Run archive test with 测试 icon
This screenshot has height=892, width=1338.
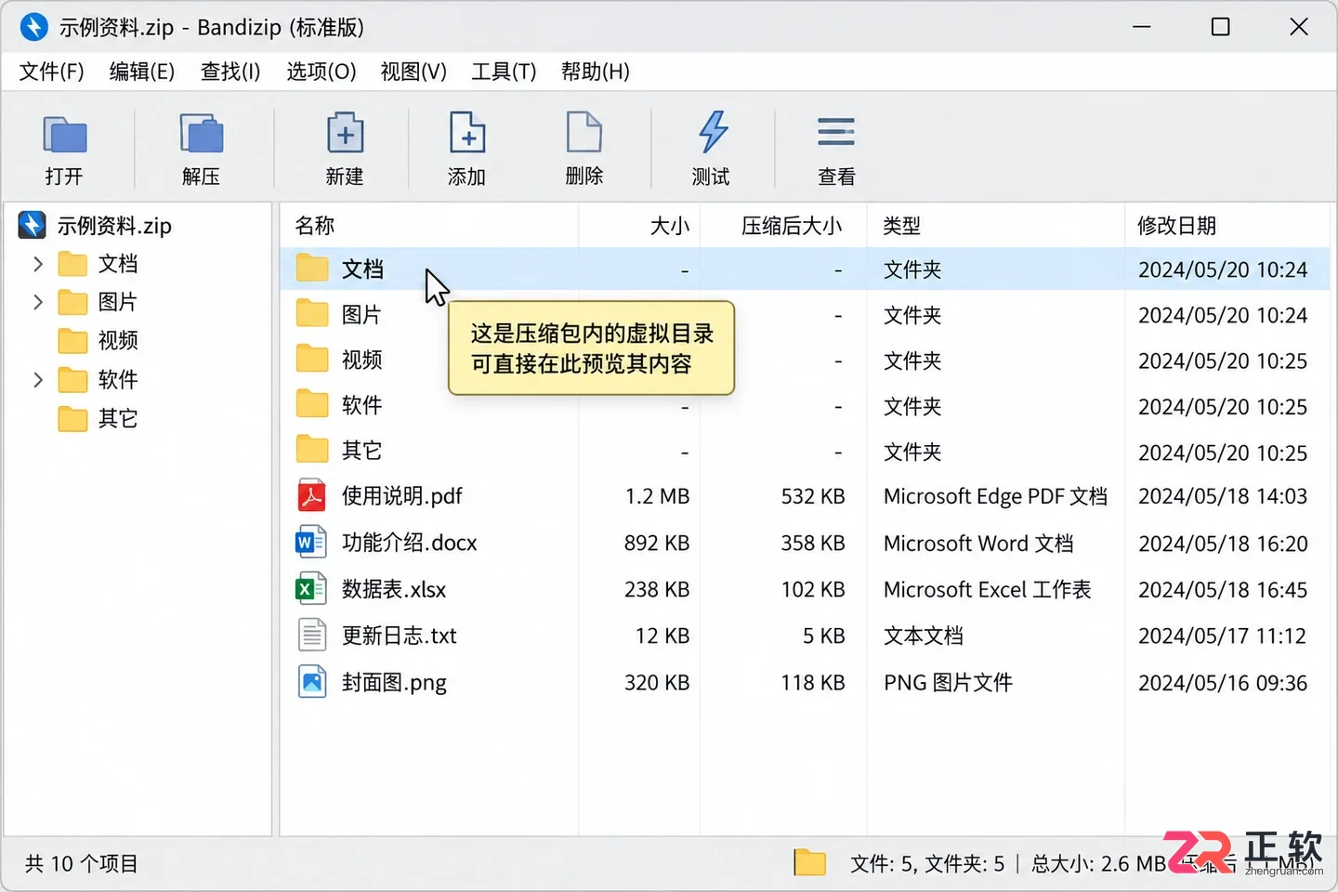click(x=712, y=132)
